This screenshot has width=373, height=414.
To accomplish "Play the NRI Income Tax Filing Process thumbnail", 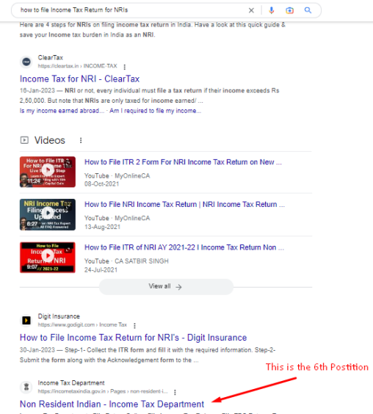I will [48, 214].
